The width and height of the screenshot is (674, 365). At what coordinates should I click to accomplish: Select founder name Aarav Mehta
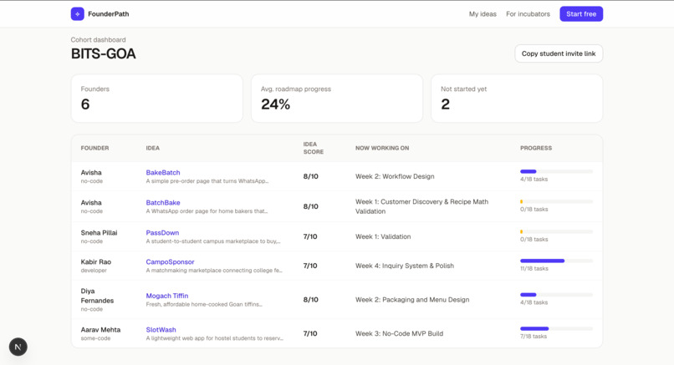(100, 329)
